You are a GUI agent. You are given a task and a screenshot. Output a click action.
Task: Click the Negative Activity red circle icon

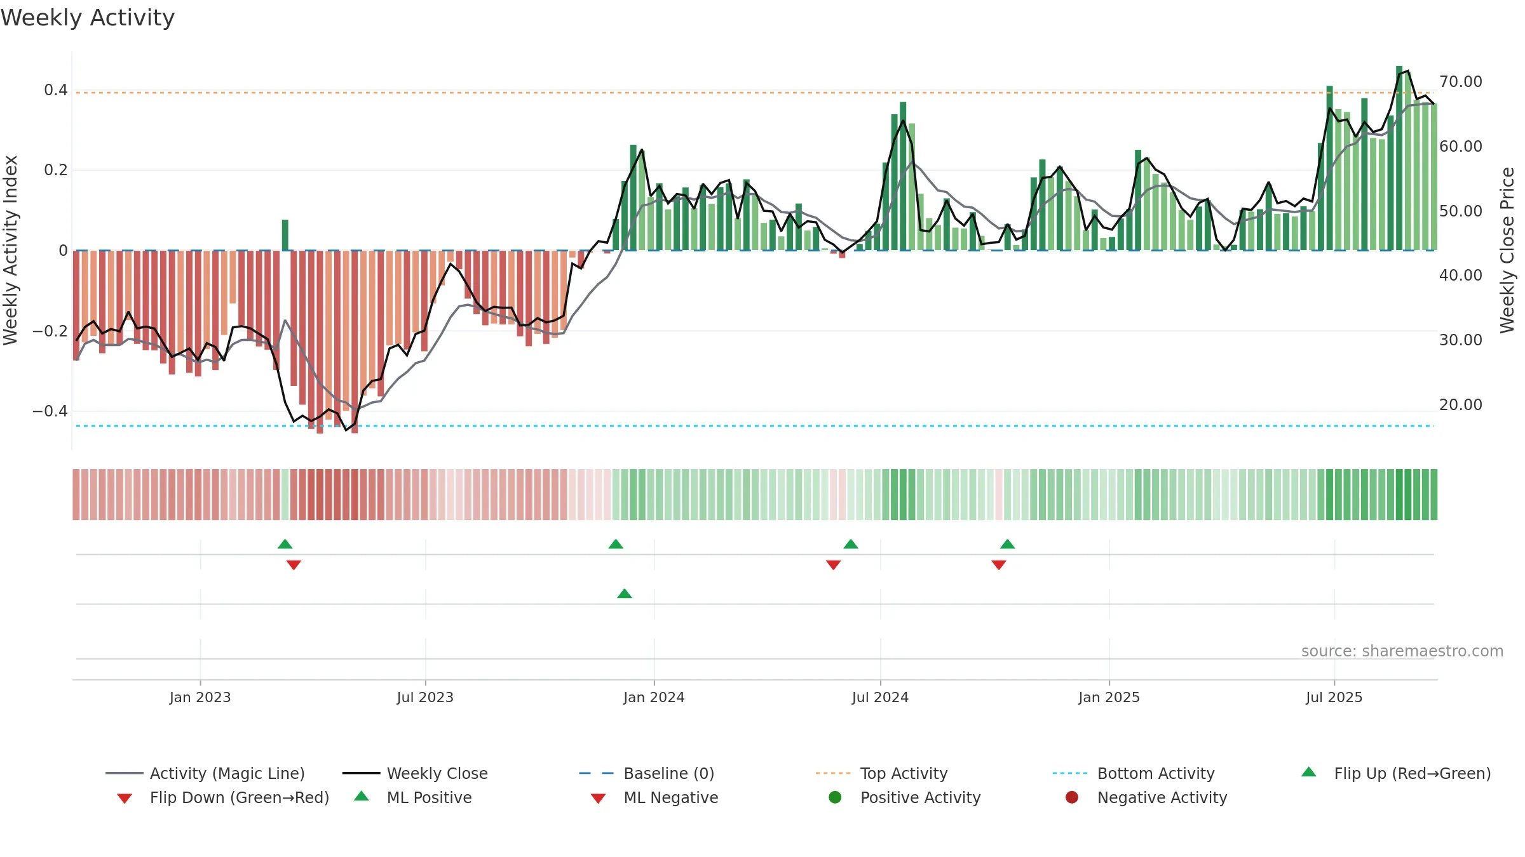(x=1072, y=797)
